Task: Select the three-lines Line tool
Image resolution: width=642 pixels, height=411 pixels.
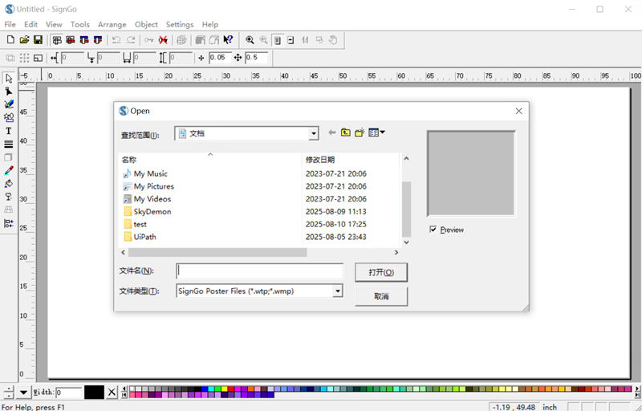Action: pyautogui.click(x=9, y=144)
